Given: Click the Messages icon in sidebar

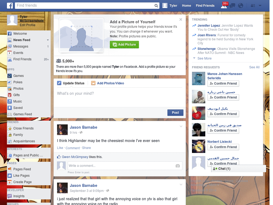Looking at the screenshot, I should click(10, 46).
